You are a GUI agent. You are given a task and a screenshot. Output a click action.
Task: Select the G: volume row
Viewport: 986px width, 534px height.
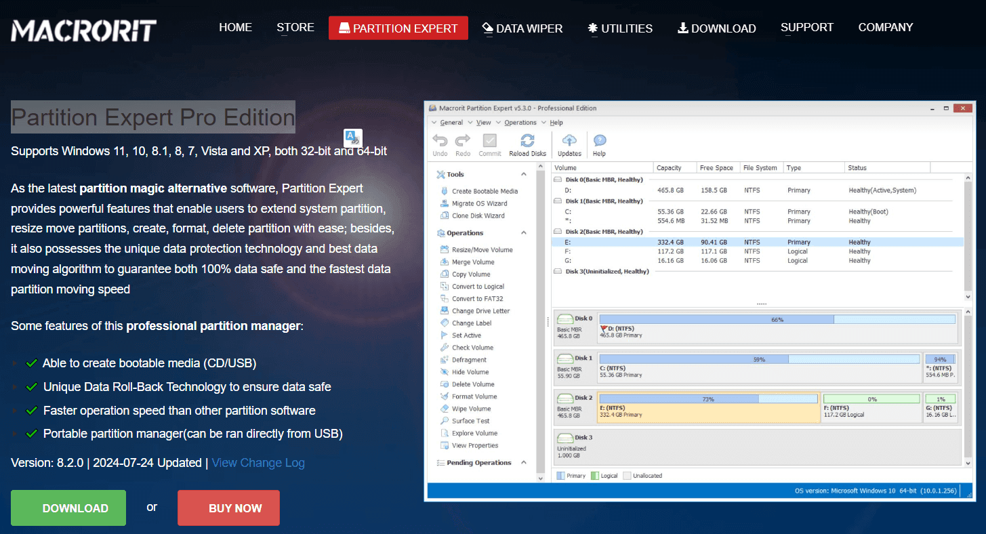(758, 260)
